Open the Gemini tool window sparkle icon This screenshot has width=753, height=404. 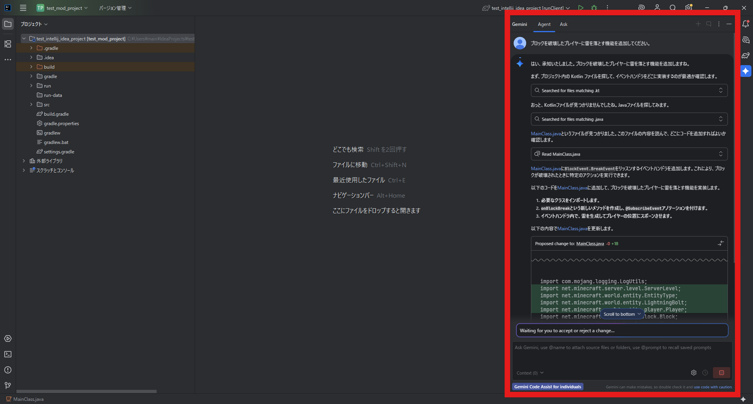pyautogui.click(x=746, y=71)
